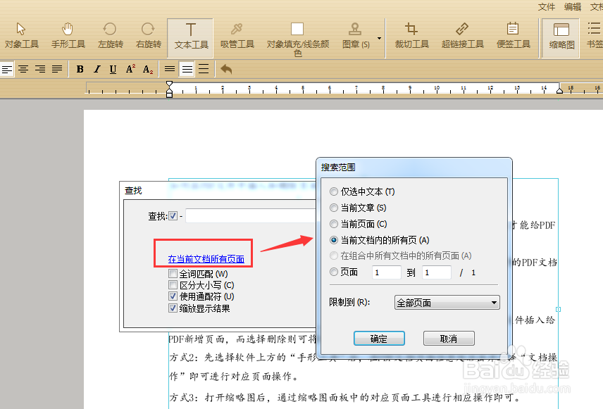This screenshot has height=409, width=603.
Task: Apply underline formatting
Action: point(113,69)
